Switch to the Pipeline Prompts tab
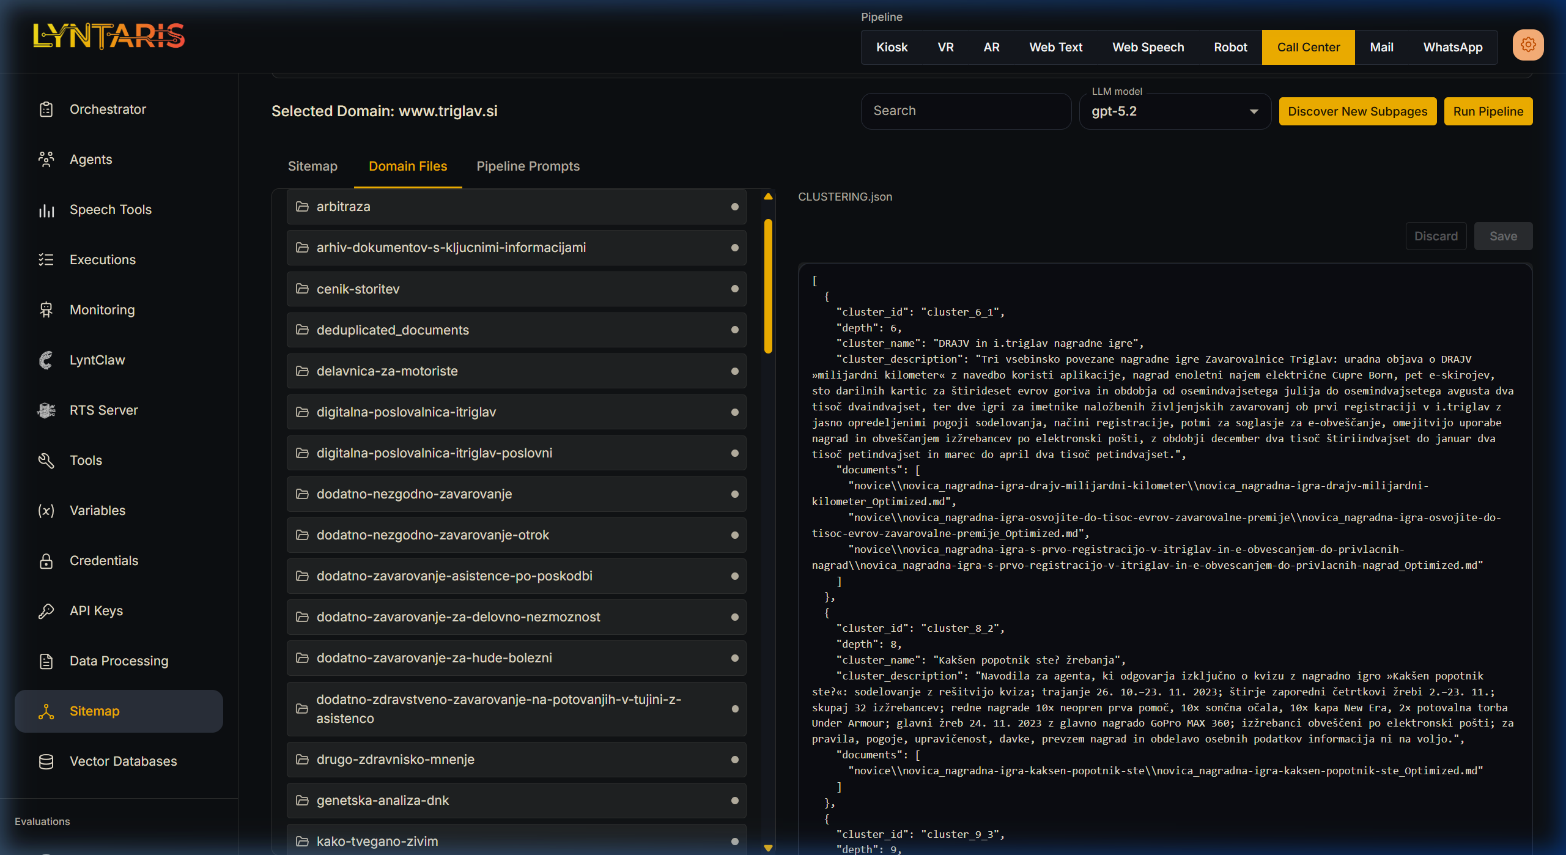This screenshot has width=1566, height=855. point(528,166)
